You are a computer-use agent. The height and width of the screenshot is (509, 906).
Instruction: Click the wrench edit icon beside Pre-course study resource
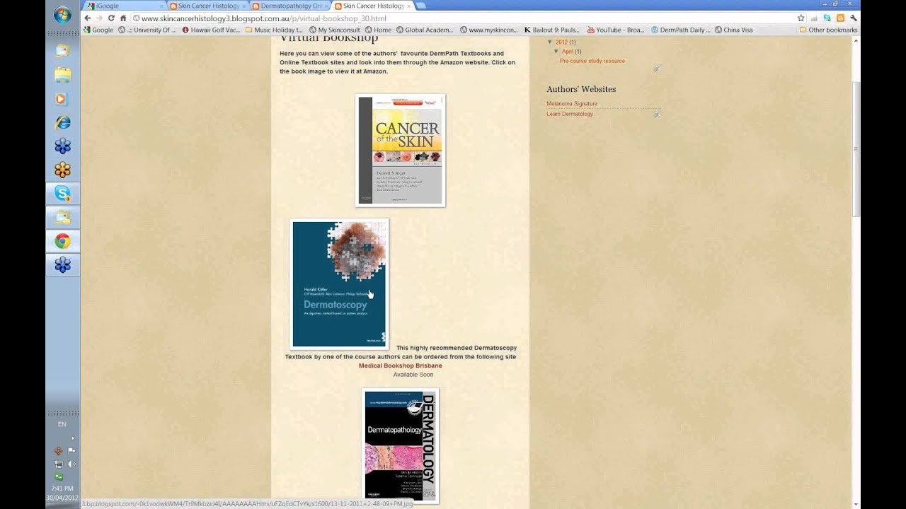coord(657,68)
